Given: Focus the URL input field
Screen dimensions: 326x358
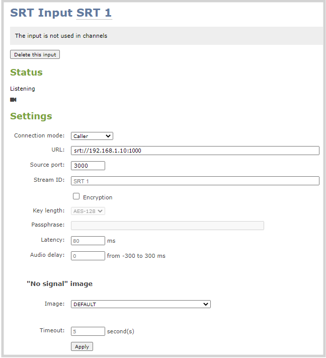Looking at the screenshot, I should coord(195,151).
